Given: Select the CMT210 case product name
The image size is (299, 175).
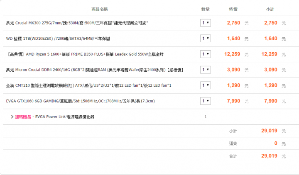Looking at the screenshot, I should pyautogui.click(x=88, y=85).
